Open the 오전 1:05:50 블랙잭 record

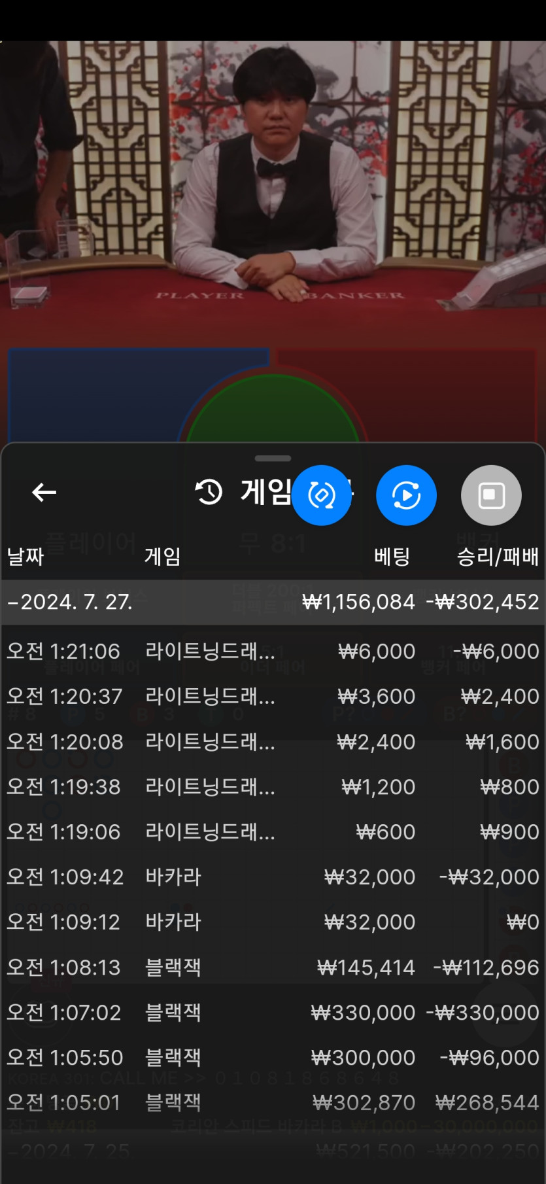click(273, 1058)
